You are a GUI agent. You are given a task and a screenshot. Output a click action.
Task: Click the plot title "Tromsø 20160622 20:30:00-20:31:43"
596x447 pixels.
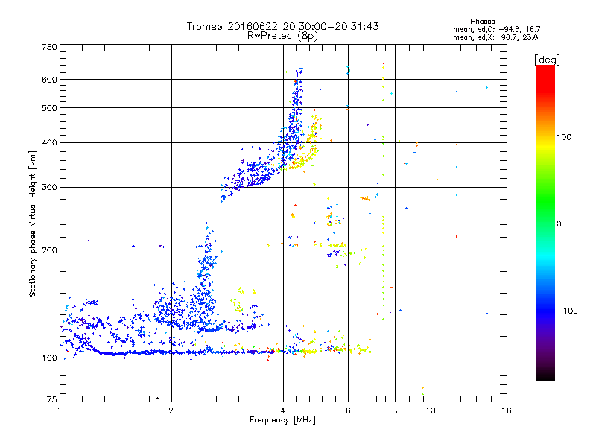pyautogui.click(x=282, y=26)
